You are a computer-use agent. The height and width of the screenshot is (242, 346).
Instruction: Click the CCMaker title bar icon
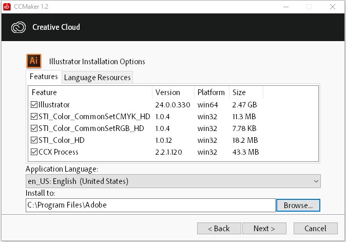coord(7,7)
